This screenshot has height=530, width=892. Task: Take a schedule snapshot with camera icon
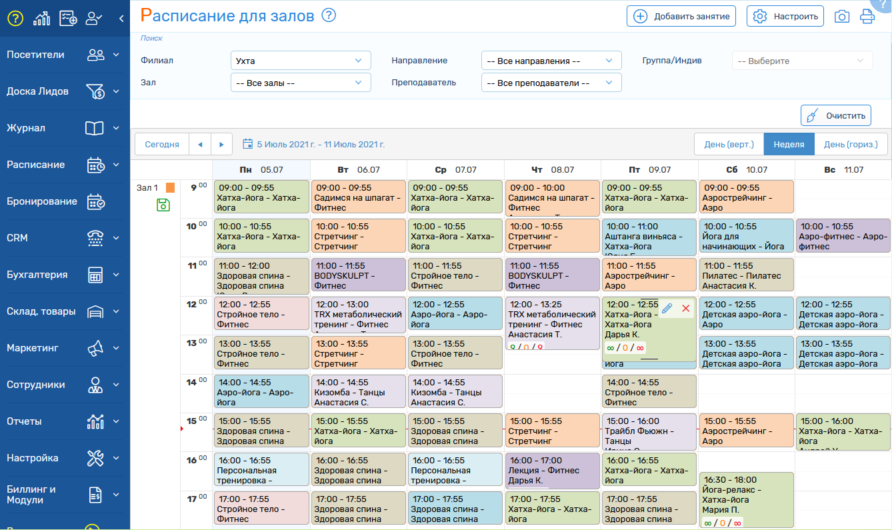842,17
